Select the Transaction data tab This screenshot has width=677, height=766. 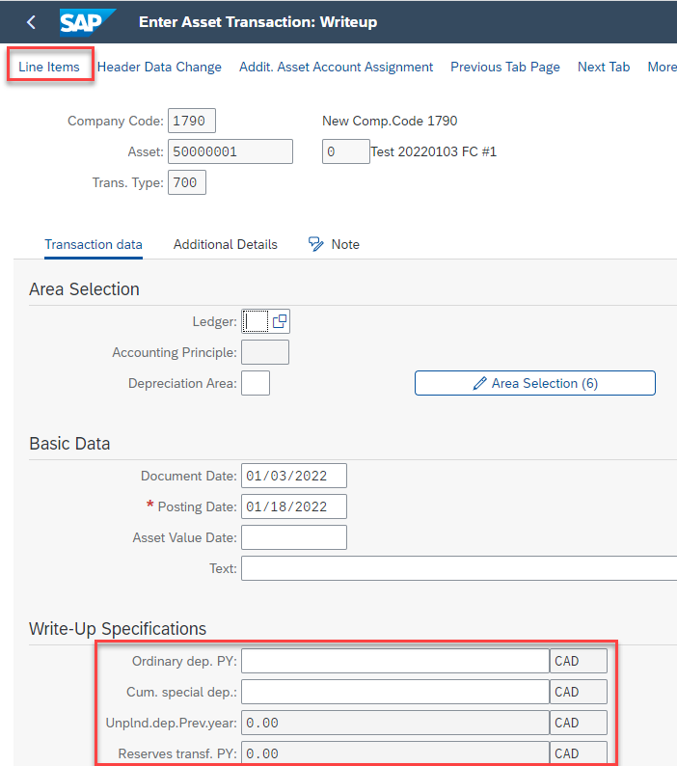coord(94,244)
